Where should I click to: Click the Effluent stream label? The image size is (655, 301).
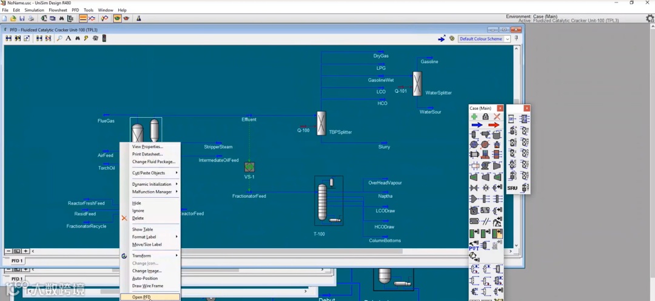pos(249,120)
